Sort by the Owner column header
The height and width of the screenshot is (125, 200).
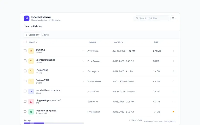point(92,42)
